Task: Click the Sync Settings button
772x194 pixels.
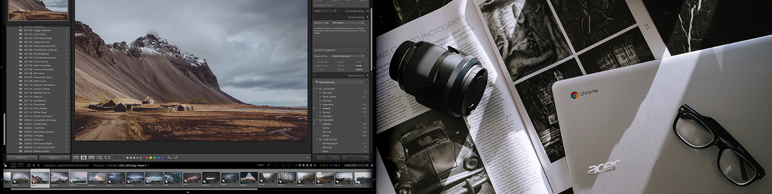Action: [355, 158]
